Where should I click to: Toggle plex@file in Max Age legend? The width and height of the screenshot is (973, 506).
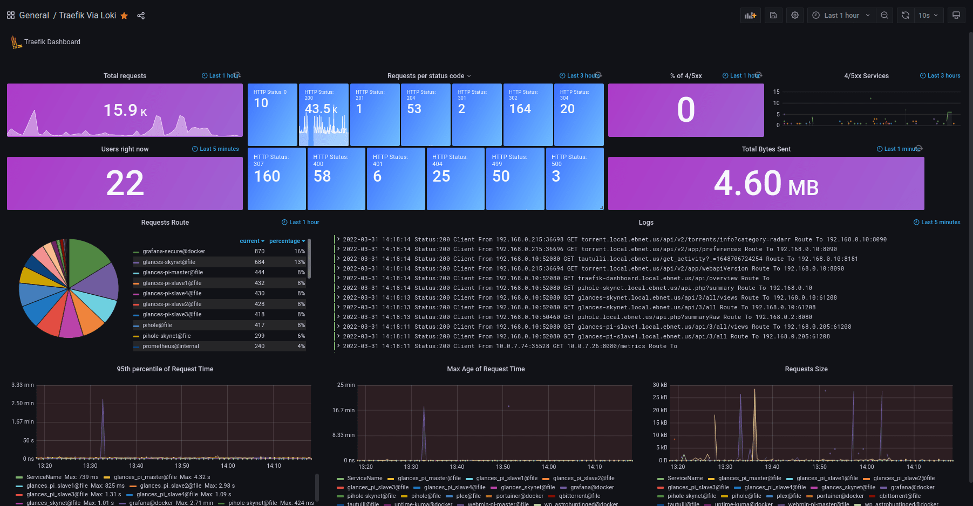pyautogui.click(x=468, y=496)
